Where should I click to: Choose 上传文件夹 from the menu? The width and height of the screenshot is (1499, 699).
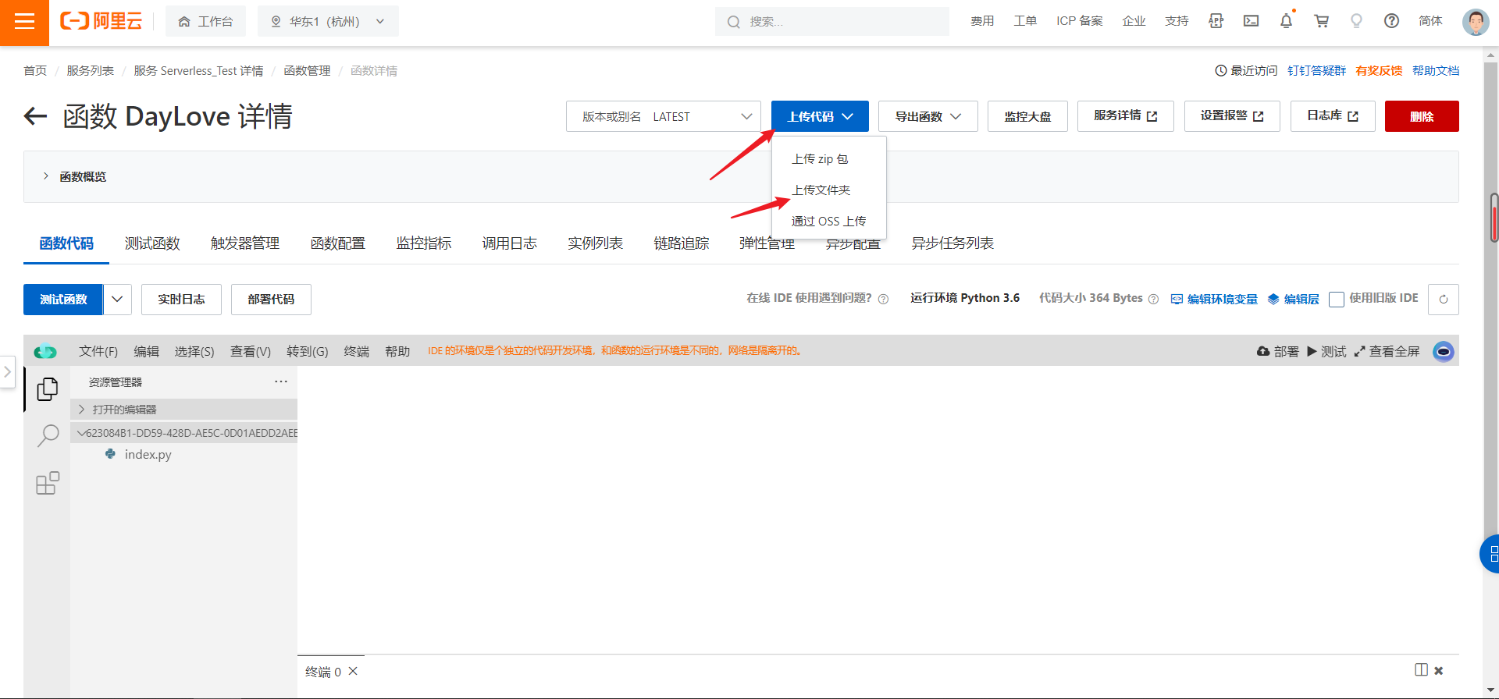(x=821, y=190)
